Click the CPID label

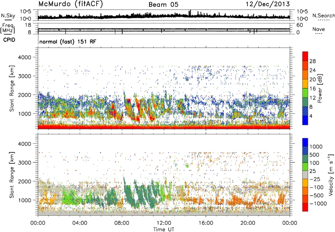(x=9, y=40)
